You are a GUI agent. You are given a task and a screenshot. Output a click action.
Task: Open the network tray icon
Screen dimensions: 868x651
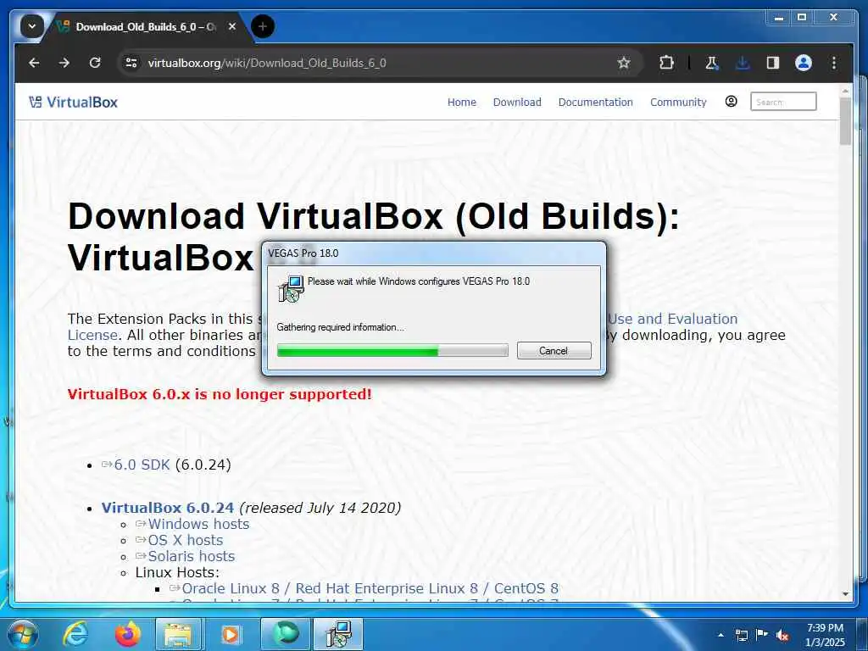tap(741, 635)
